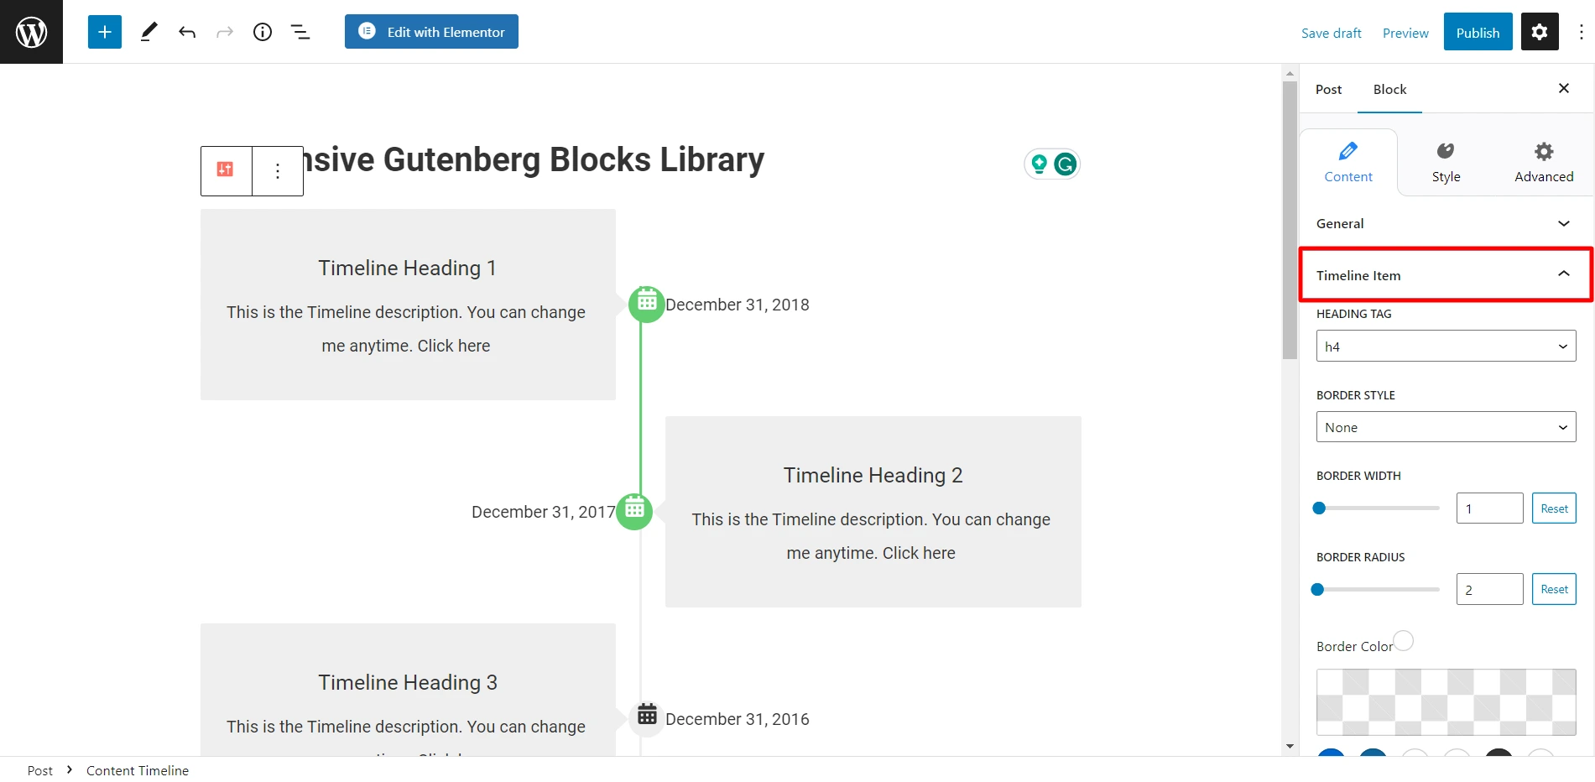This screenshot has width=1595, height=782.
Task: Toggle the settings gear sidebar button
Action: click(1540, 32)
